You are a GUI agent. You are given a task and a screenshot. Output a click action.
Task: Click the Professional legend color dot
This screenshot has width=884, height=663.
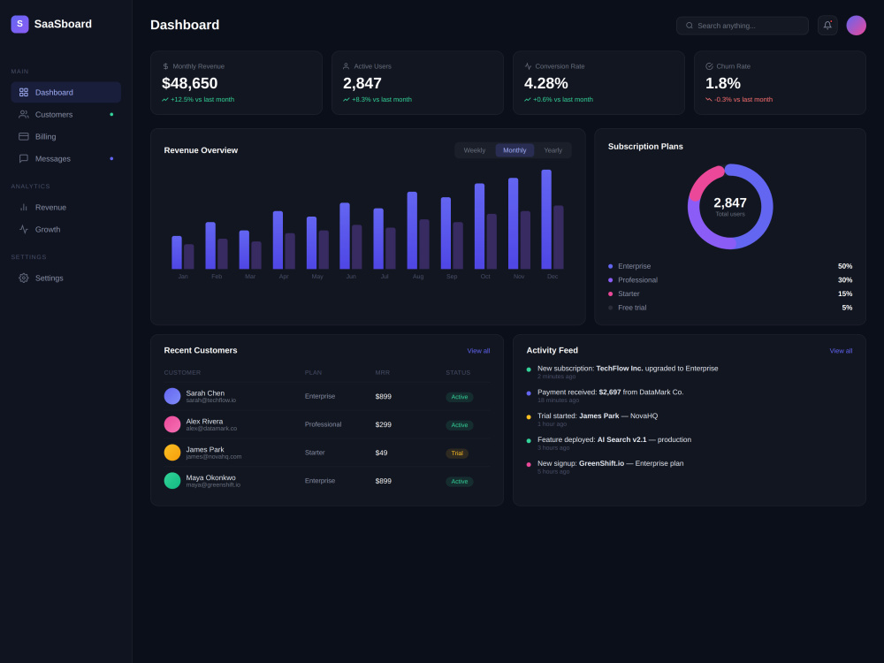[610, 279]
